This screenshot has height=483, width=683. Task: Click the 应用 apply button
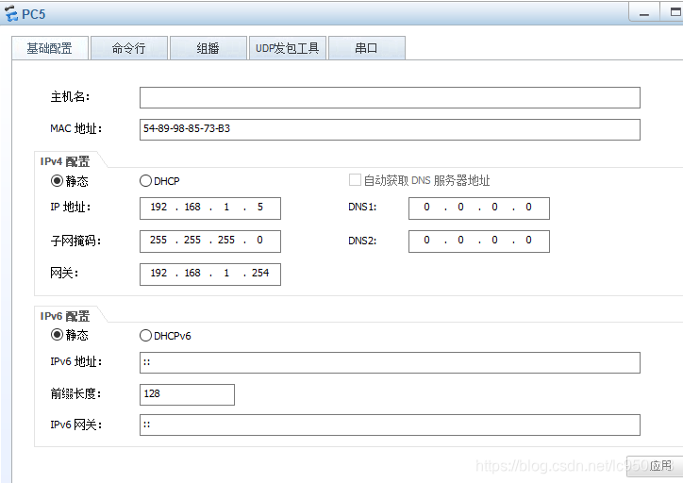click(655, 466)
